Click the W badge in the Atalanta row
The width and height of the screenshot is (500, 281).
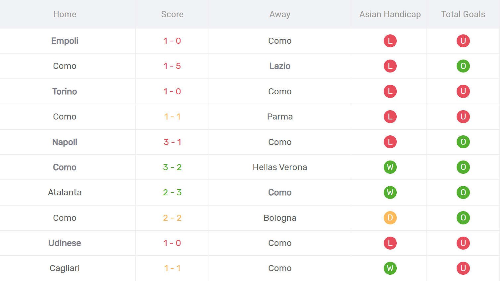(x=390, y=192)
